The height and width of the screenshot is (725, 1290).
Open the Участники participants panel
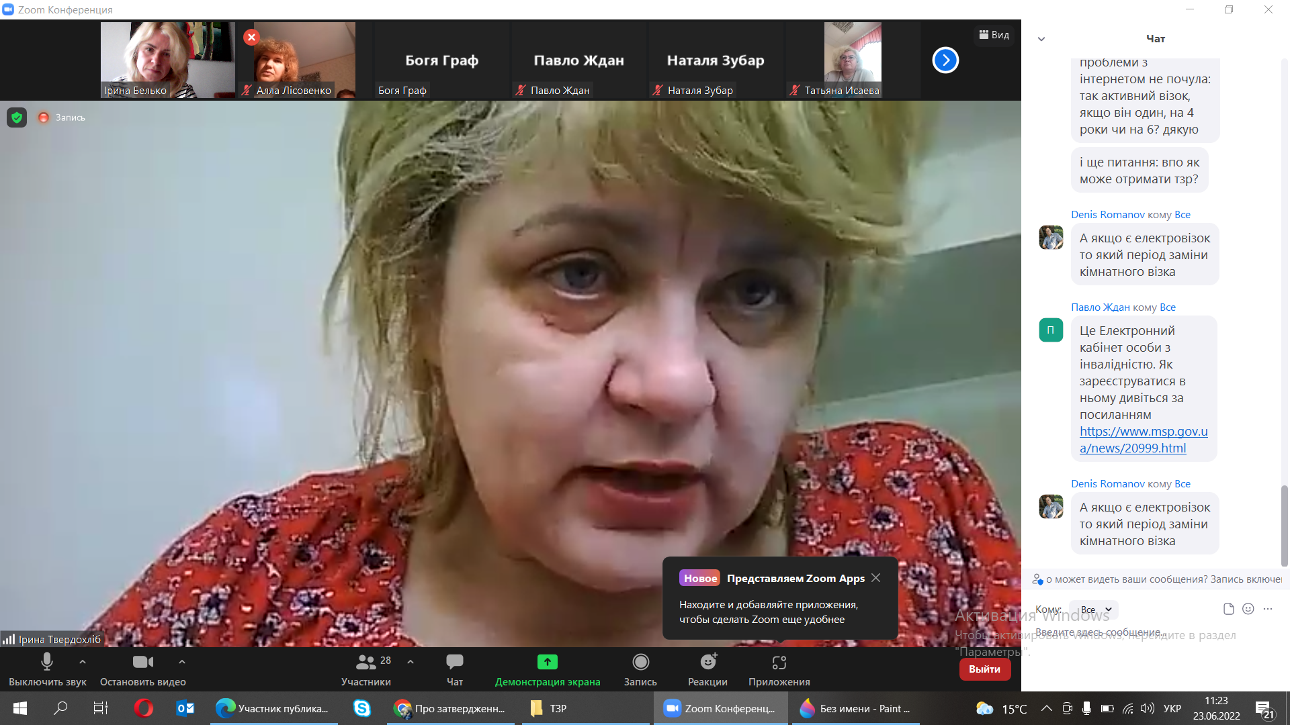(x=366, y=669)
